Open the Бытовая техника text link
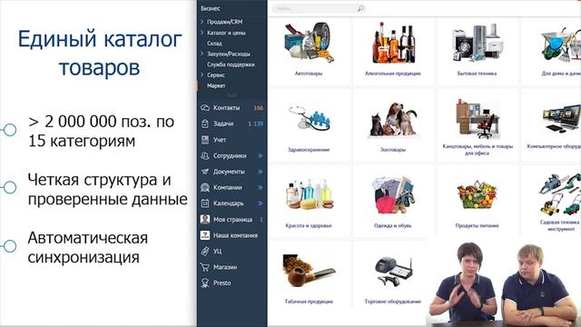This screenshot has width=581, height=327. point(477,74)
